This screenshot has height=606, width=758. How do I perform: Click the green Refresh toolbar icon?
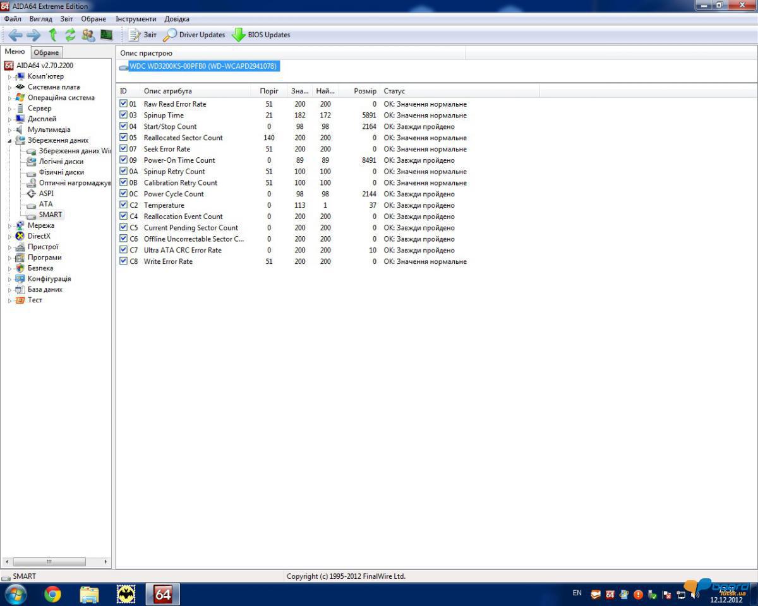point(70,35)
